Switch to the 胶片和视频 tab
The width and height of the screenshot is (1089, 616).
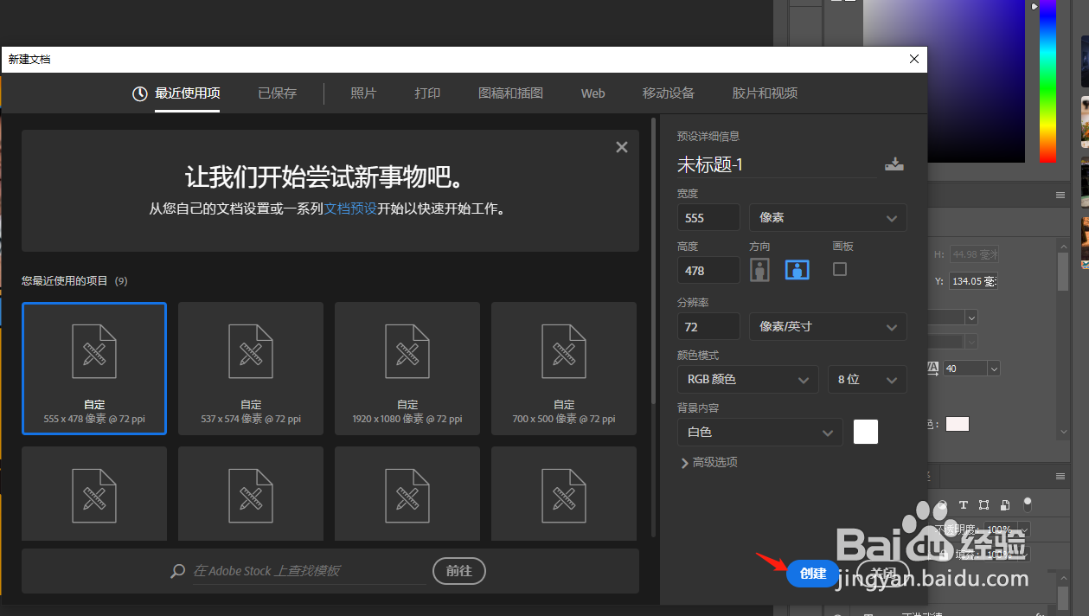[764, 93]
